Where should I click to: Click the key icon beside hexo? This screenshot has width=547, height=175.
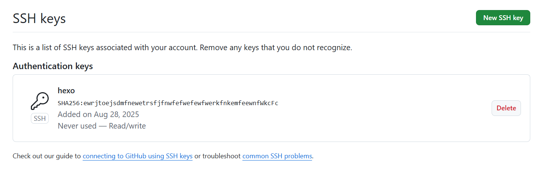[x=39, y=101]
